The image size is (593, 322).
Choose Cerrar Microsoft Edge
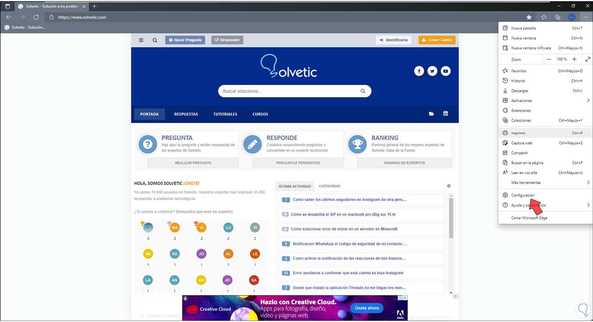546,218
